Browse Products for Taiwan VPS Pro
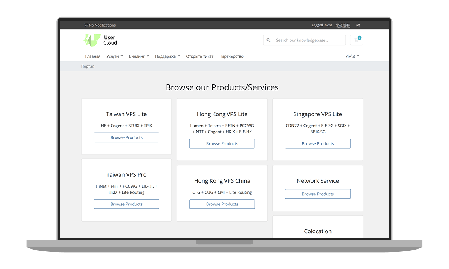This screenshot has height=269, width=449. [126, 204]
